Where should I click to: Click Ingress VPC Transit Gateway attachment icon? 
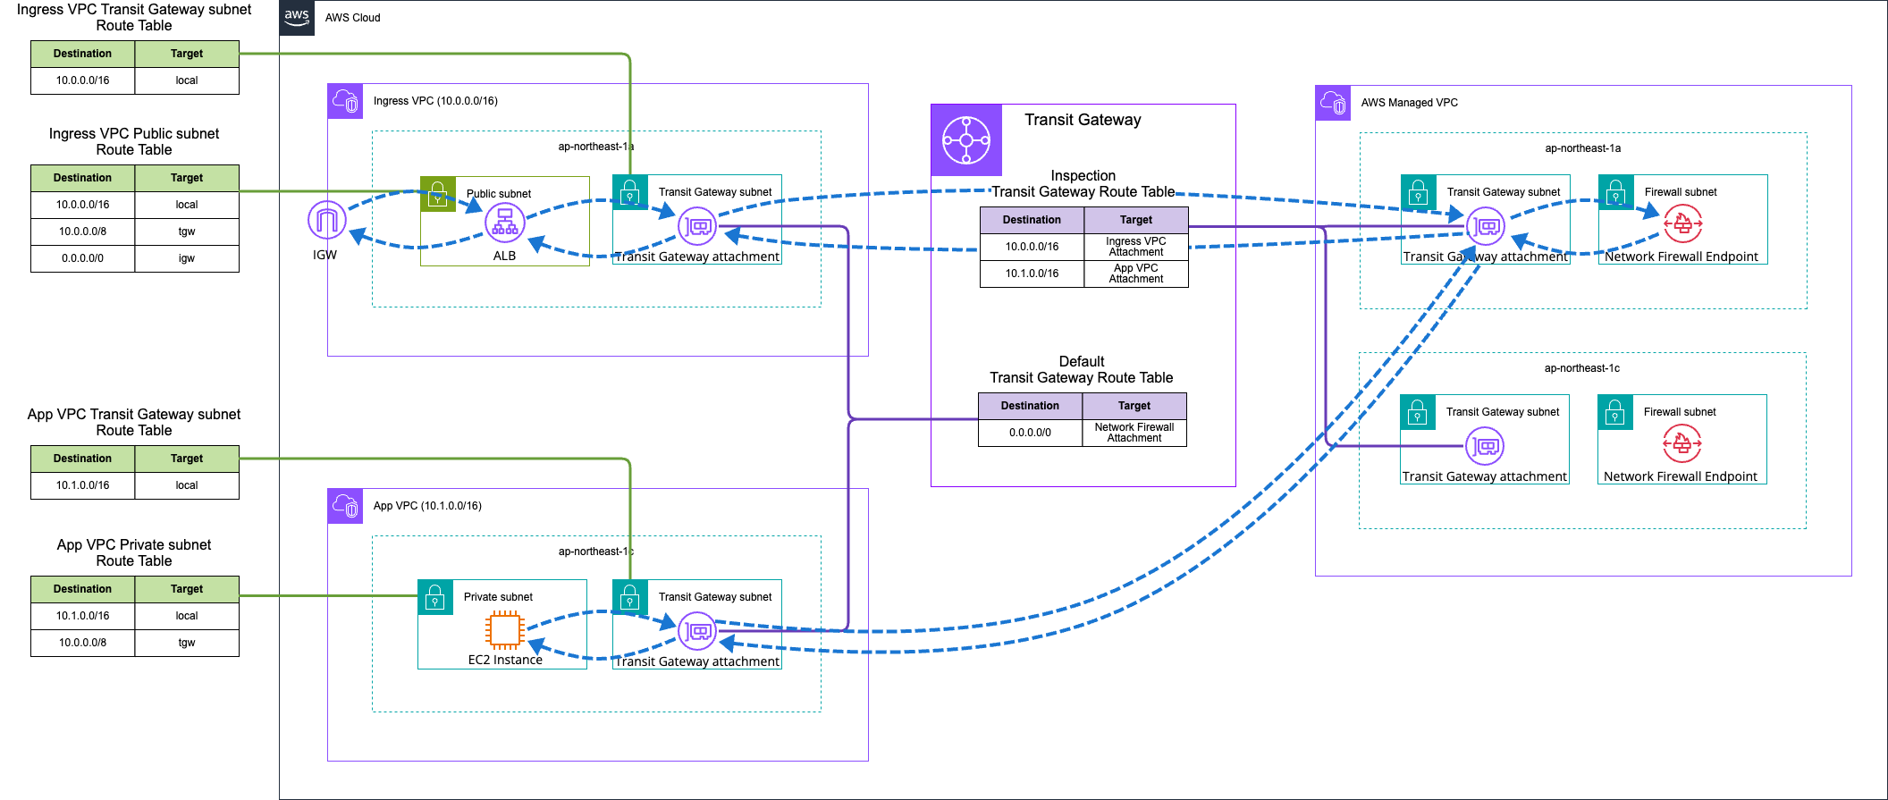click(697, 227)
